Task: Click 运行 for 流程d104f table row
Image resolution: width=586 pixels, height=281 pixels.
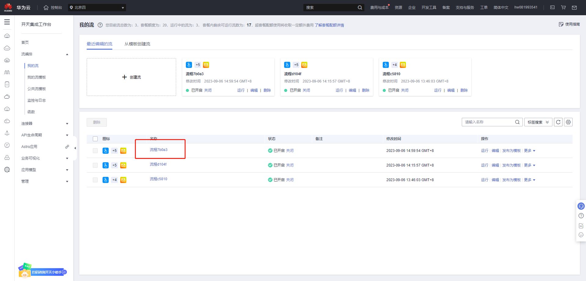Action: [x=485, y=165]
